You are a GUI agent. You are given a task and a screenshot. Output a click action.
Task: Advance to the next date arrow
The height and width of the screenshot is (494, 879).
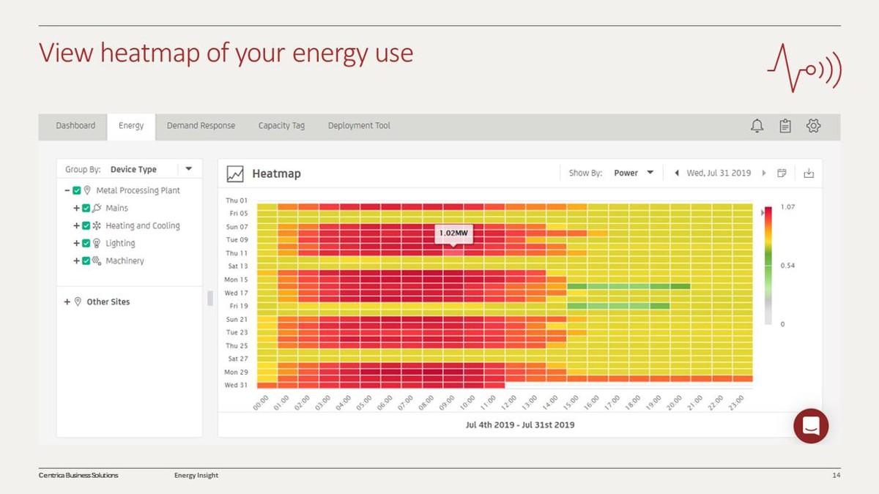[764, 173]
